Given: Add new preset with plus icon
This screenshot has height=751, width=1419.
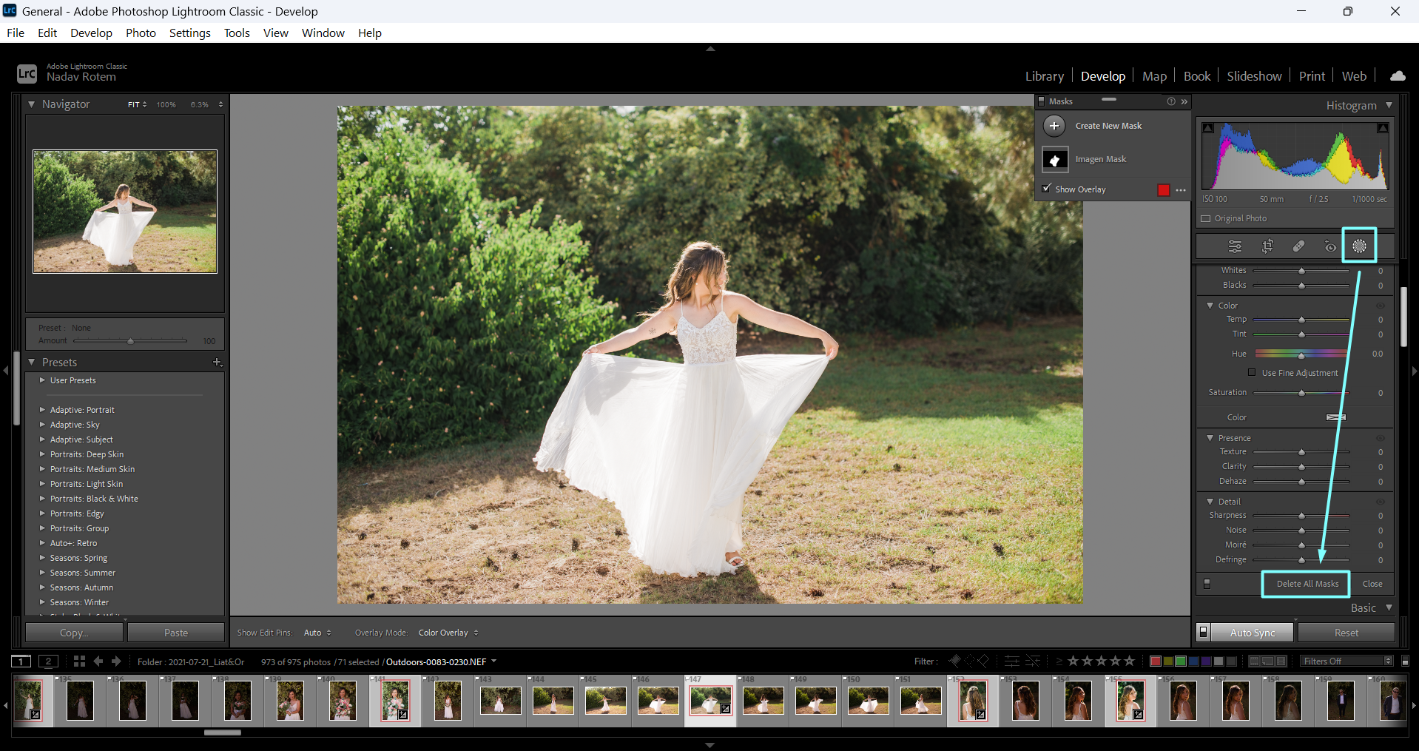Looking at the screenshot, I should pyautogui.click(x=217, y=362).
